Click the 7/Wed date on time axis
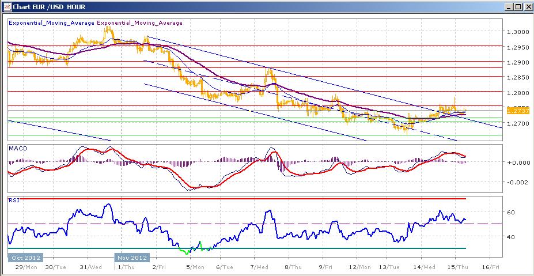The width and height of the screenshot is (534, 276). click(261, 268)
